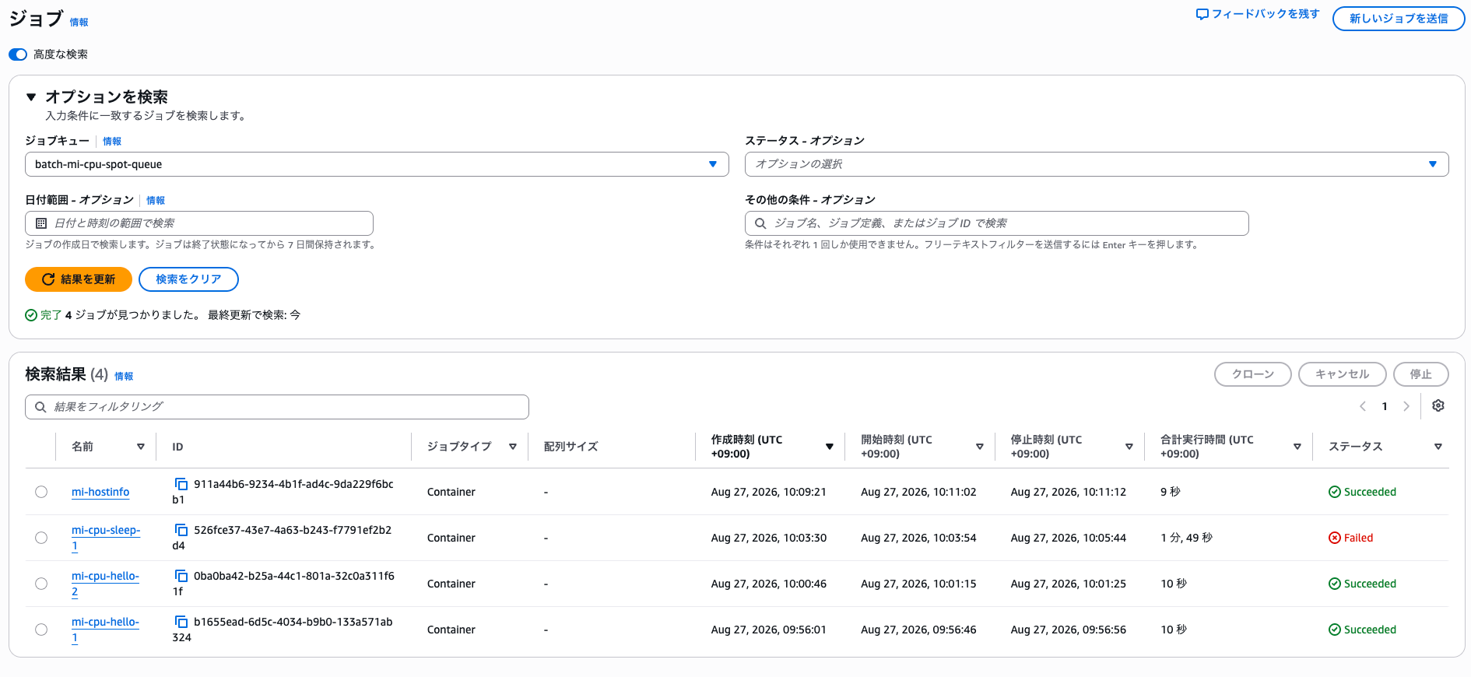Click magnifier icon in results filter
Screen dimensions: 1471x677
(40, 407)
